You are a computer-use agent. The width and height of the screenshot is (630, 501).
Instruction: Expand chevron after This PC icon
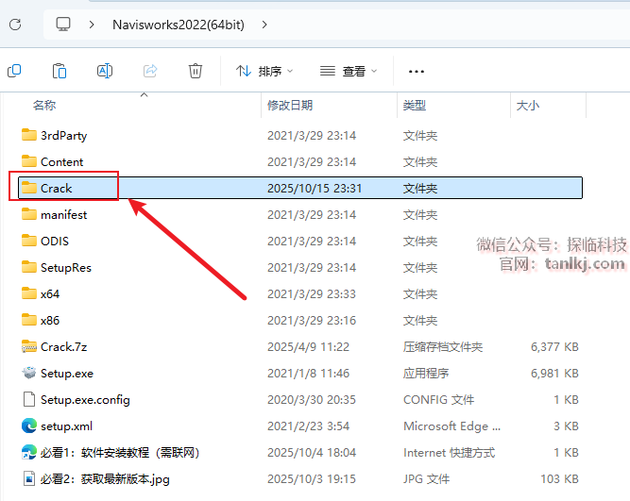tap(91, 24)
